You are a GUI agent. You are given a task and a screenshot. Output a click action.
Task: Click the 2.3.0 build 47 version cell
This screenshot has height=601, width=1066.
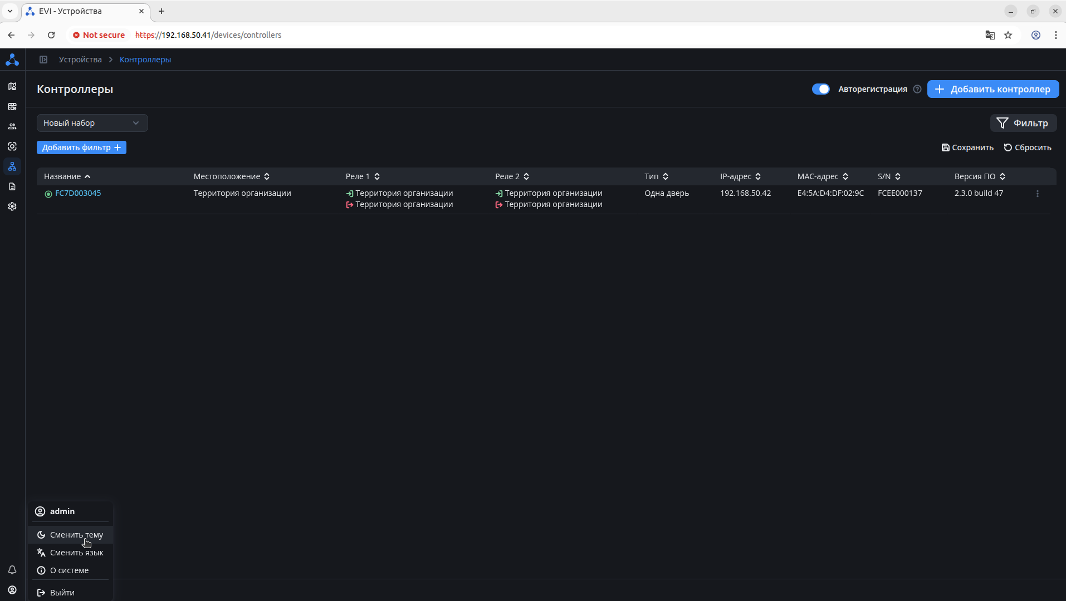[x=979, y=193]
